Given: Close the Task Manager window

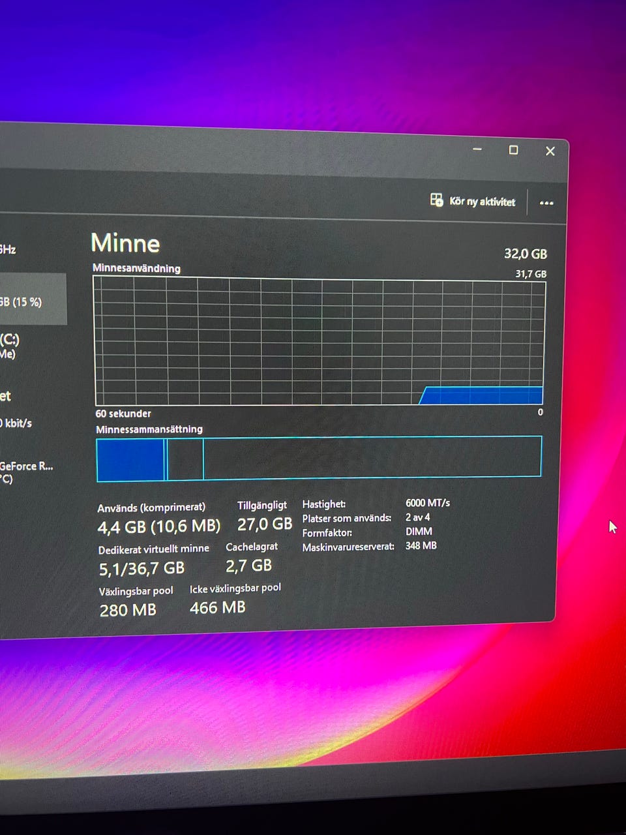Looking at the screenshot, I should click(550, 151).
